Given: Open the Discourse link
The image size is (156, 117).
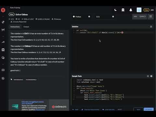Looking at the screenshot, I should 108,110.
